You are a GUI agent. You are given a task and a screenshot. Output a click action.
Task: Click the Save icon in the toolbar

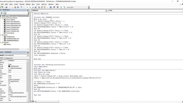coord(6,7)
